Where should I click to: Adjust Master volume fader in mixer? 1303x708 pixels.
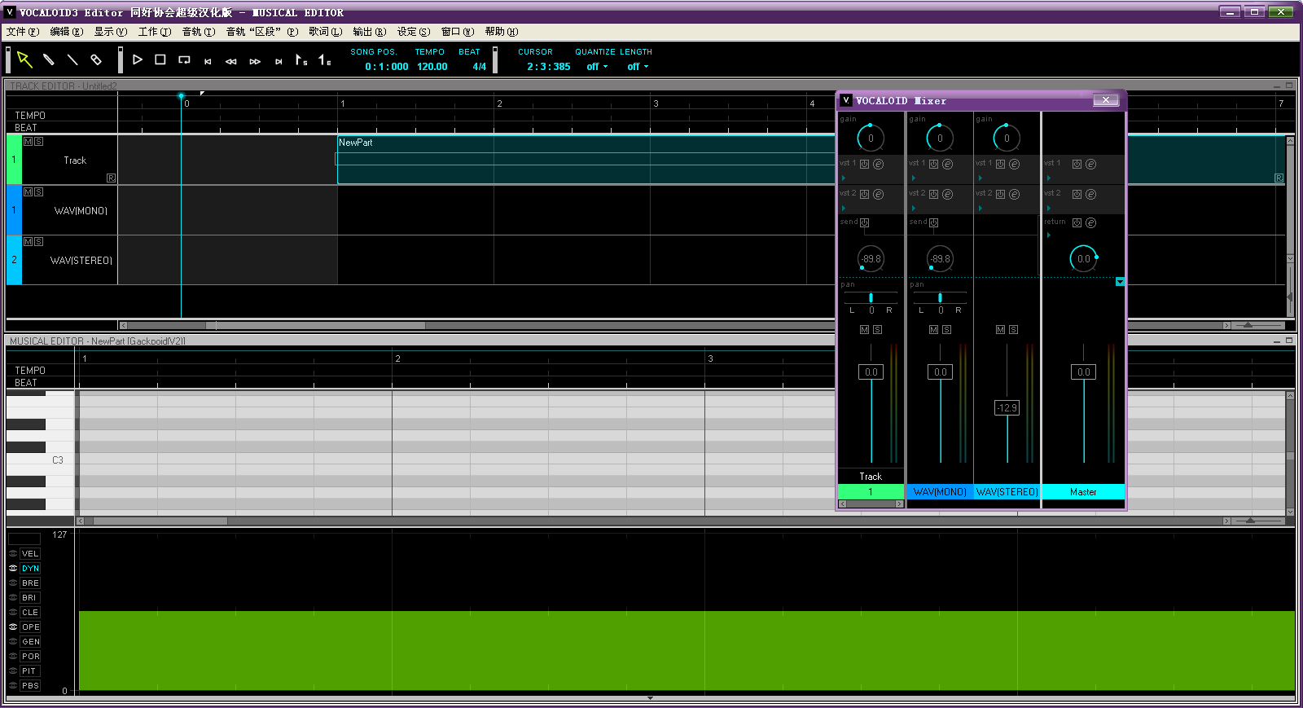point(1083,372)
